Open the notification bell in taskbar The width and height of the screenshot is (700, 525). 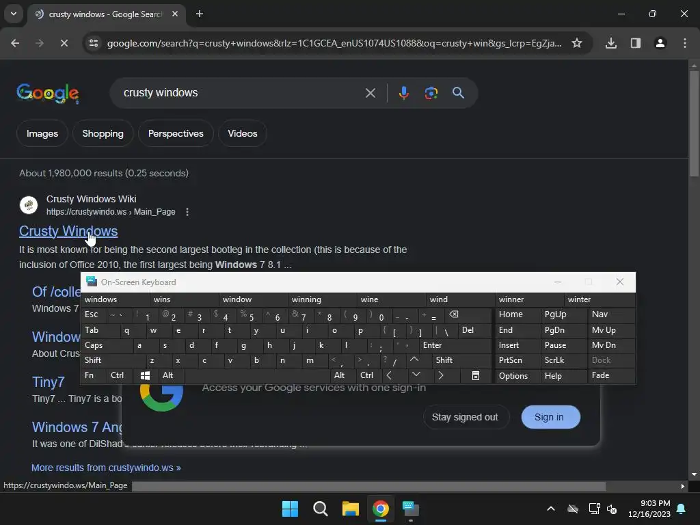pyautogui.click(x=682, y=509)
